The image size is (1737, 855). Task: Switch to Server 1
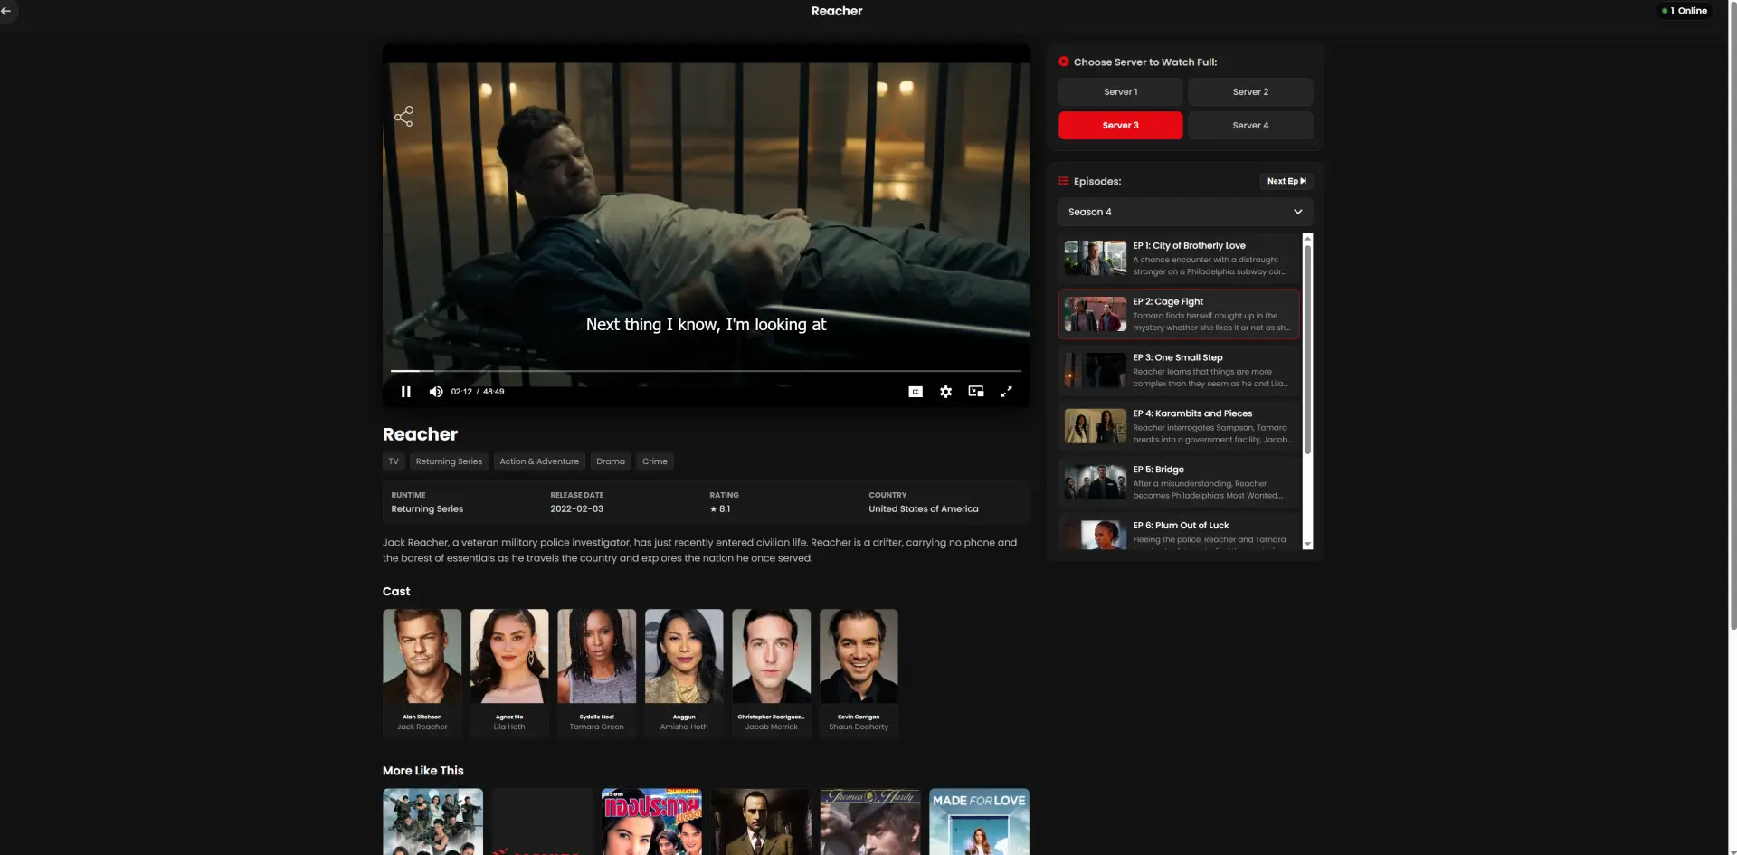(1120, 91)
